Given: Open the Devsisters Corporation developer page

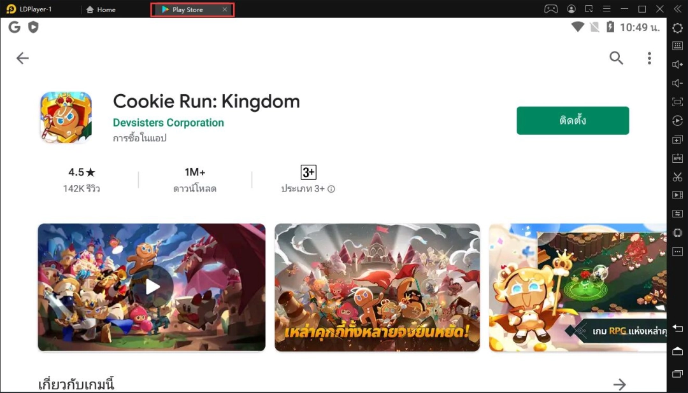Looking at the screenshot, I should tap(168, 123).
